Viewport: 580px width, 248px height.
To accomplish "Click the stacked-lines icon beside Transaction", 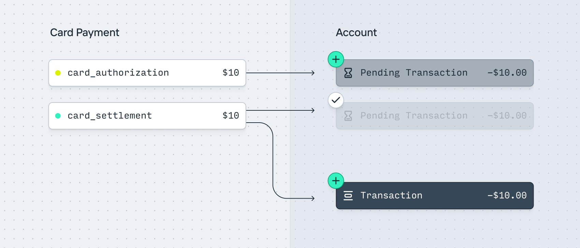I will click(348, 196).
